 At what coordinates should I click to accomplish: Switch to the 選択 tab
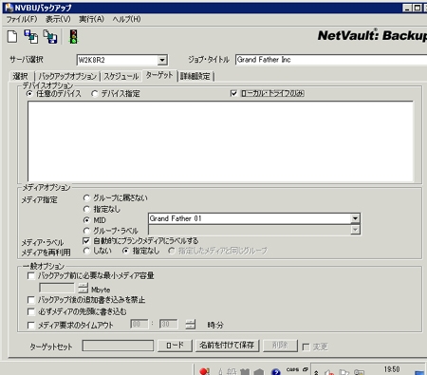pos(20,76)
